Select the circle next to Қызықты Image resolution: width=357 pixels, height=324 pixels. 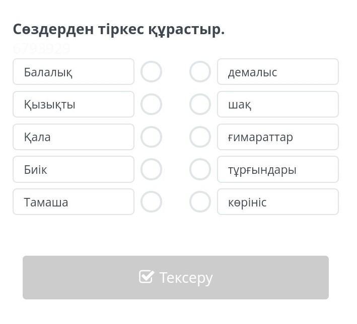pos(151,104)
